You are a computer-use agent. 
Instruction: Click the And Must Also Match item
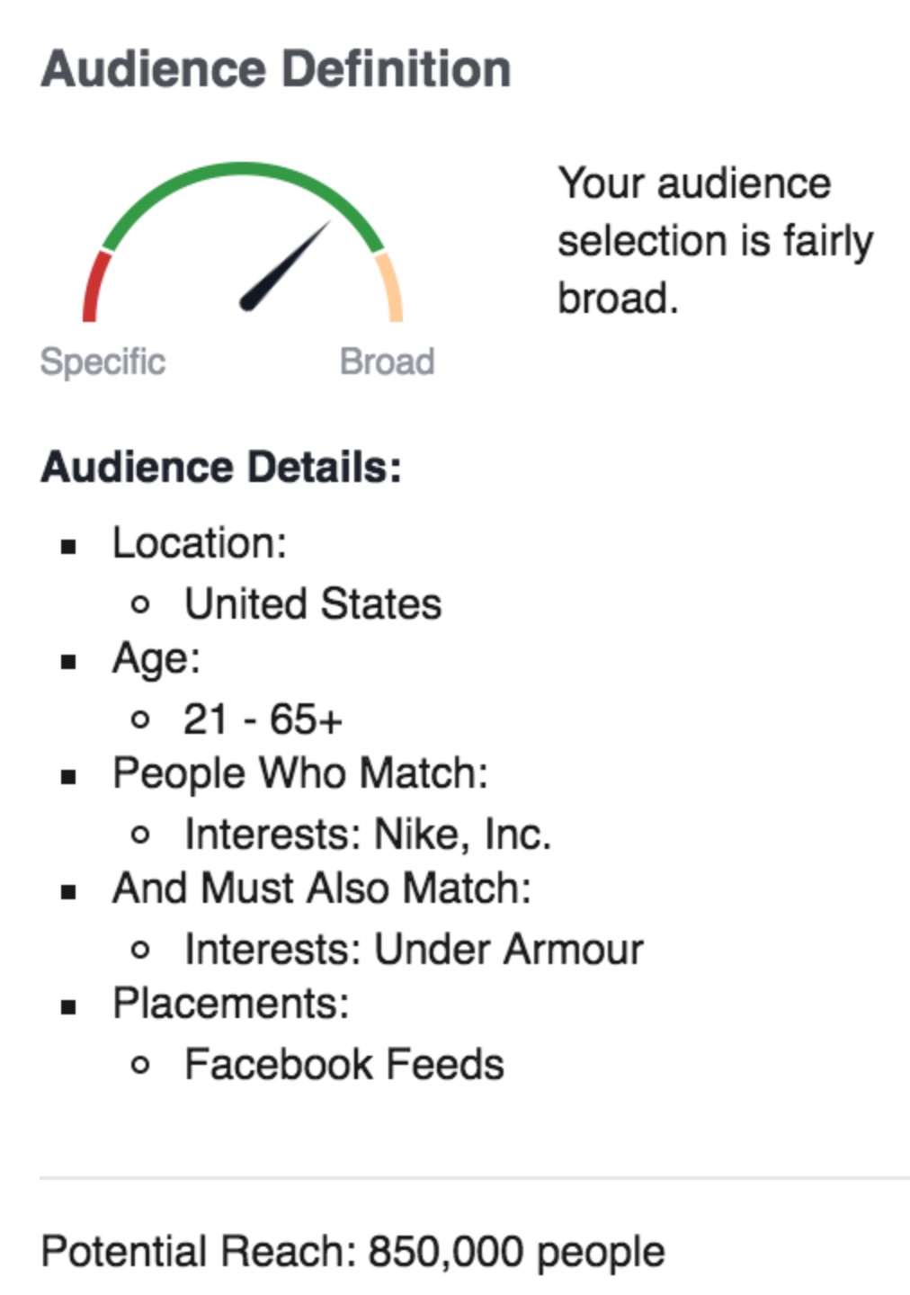[321, 889]
